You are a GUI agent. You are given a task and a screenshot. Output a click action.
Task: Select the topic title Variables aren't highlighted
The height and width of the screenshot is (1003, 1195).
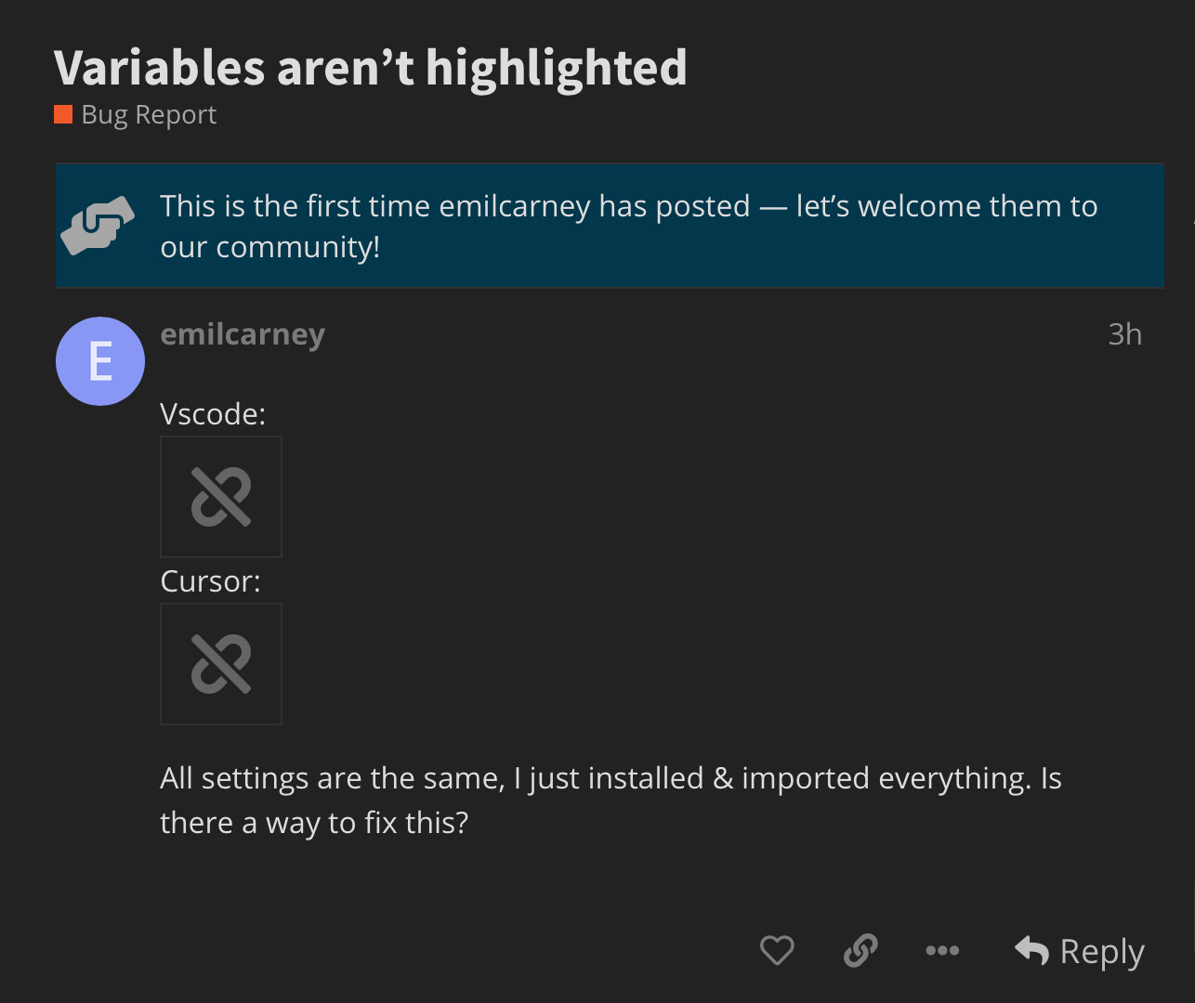[x=370, y=67]
